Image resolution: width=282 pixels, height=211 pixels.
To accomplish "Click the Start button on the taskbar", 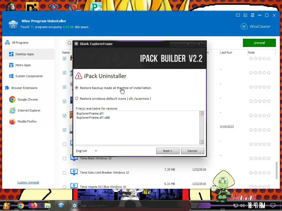I will [7, 206].
